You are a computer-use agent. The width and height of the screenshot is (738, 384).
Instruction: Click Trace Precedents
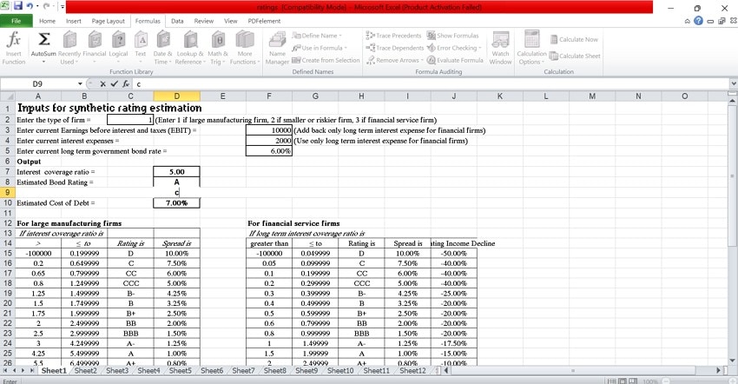click(x=394, y=36)
